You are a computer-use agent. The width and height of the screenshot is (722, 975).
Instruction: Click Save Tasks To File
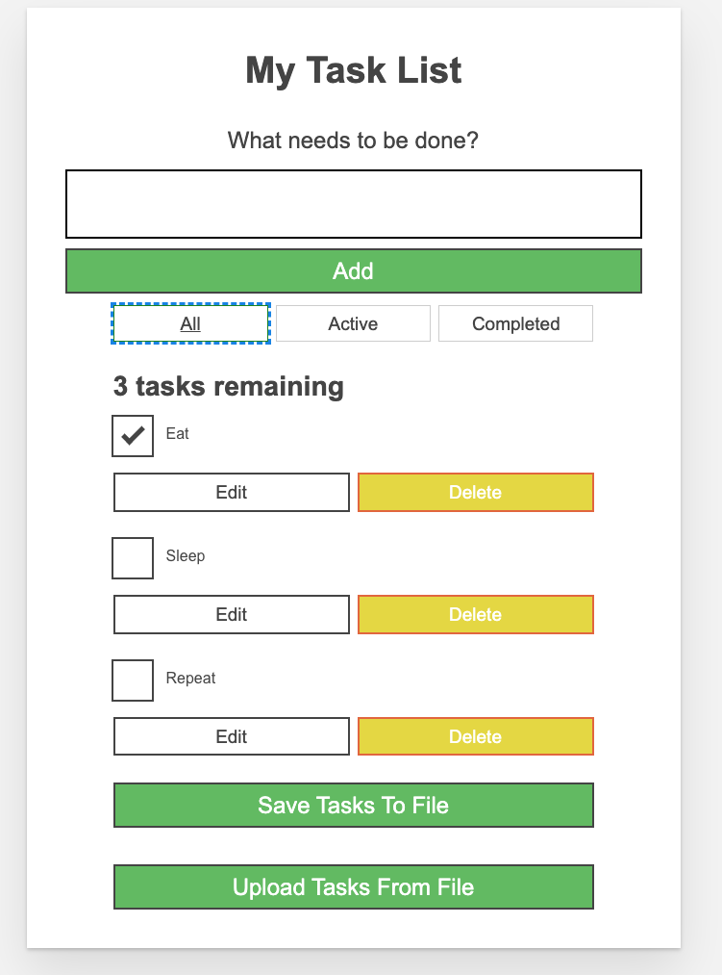pos(353,806)
